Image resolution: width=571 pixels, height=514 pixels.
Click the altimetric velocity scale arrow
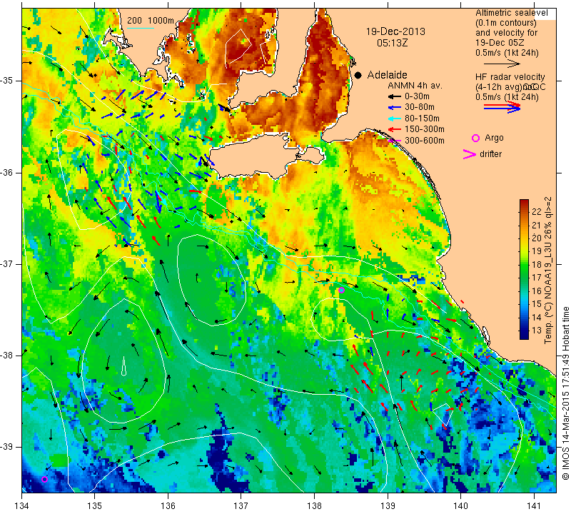point(502,64)
